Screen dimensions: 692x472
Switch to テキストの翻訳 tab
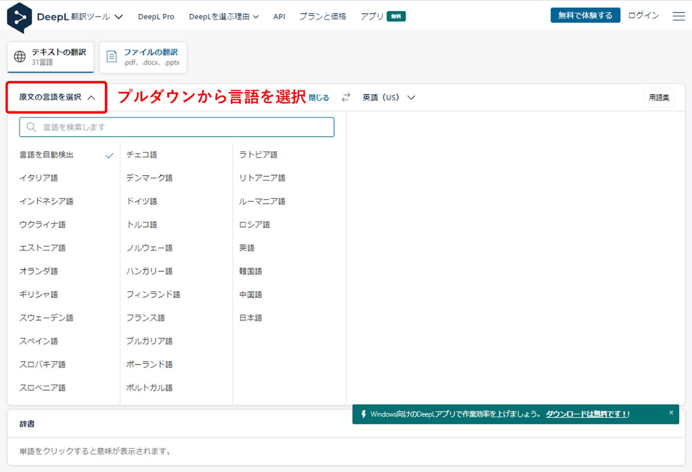pyautogui.click(x=51, y=57)
